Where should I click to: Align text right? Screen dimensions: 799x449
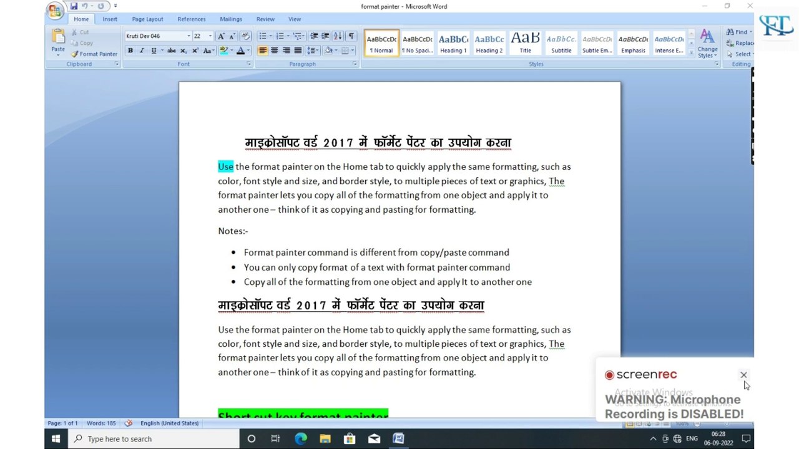pos(286,51)
